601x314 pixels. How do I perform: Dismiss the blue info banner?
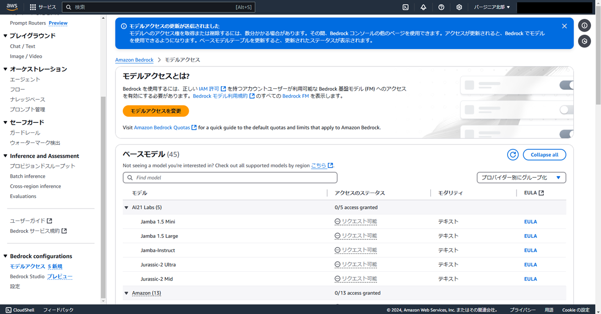(564, 26)
